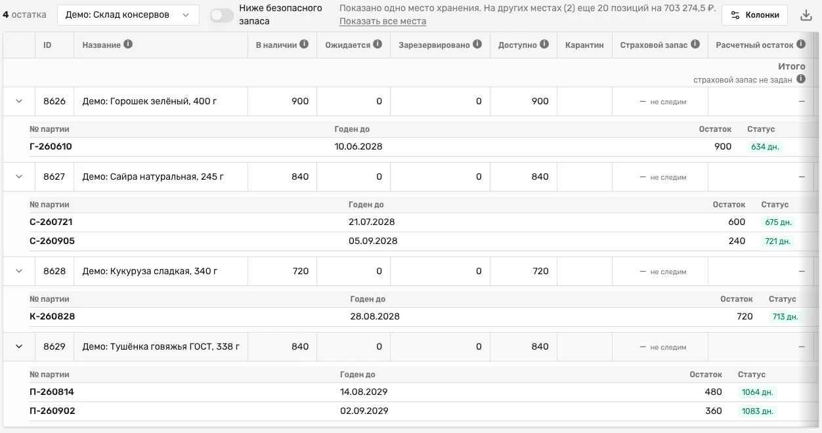Click the download export icon
This screenshot has height=433, width=822.
pos(806,15)
